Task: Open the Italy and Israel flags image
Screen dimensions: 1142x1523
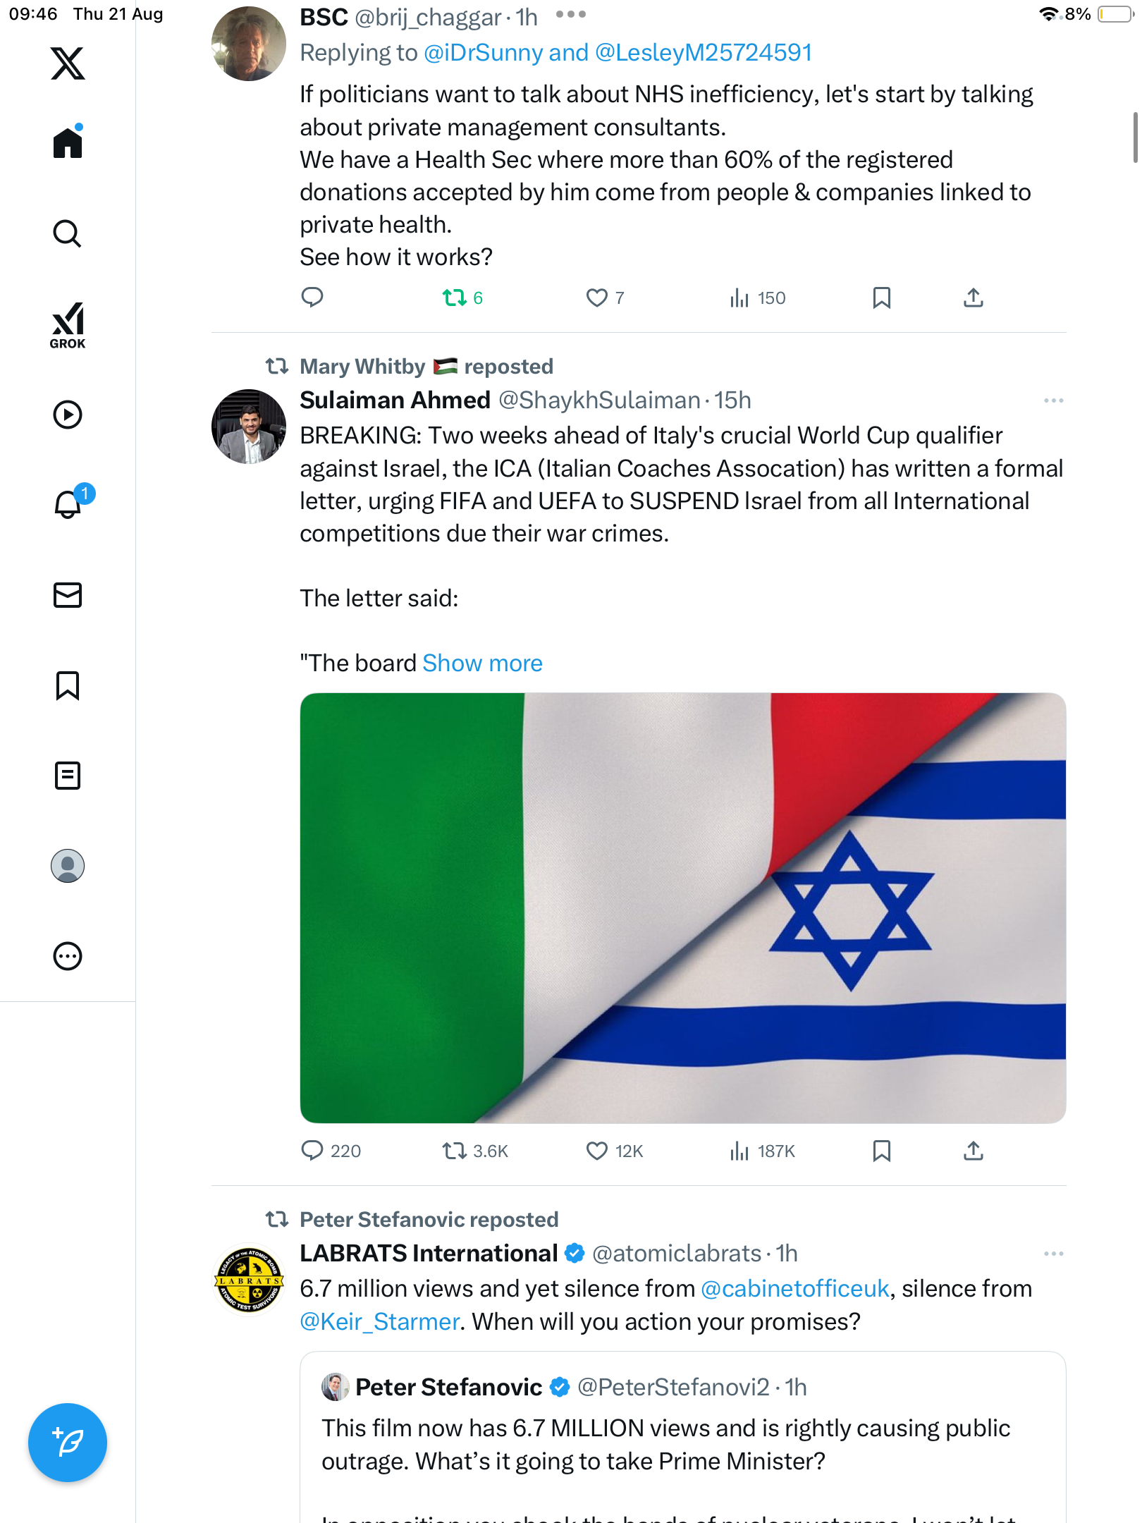Action: click(682, 908)
